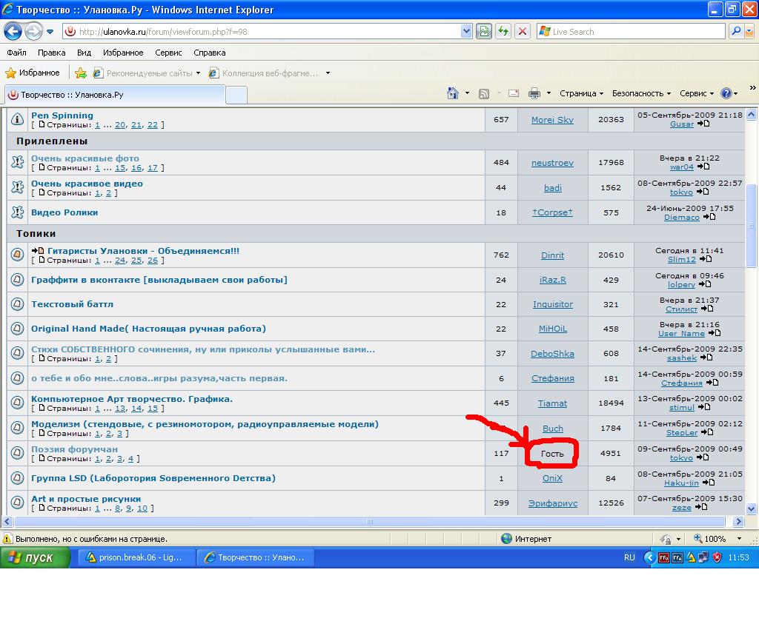Open the Страница dropdown menu

tap(581, 93)
